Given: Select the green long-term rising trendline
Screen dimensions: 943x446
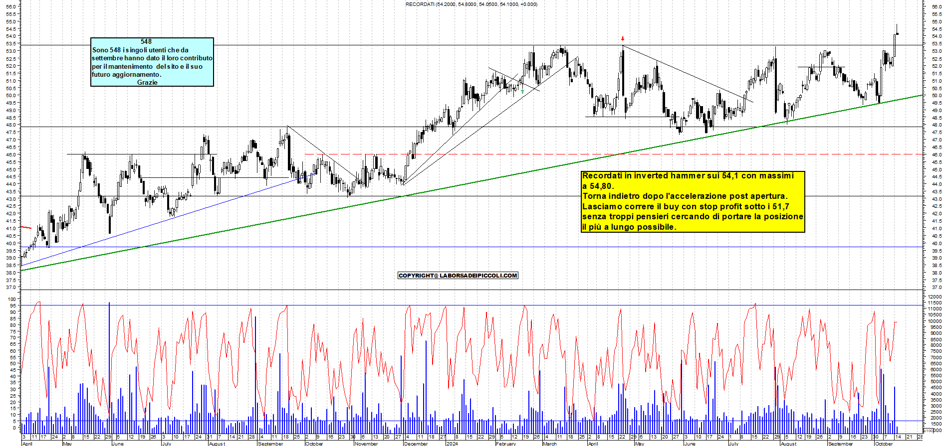Looking at the screenshot, I should [471, 183].
